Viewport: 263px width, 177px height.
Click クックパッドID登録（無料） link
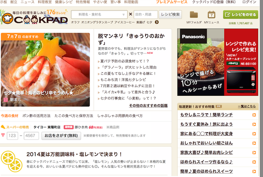(x=214, y=2)
